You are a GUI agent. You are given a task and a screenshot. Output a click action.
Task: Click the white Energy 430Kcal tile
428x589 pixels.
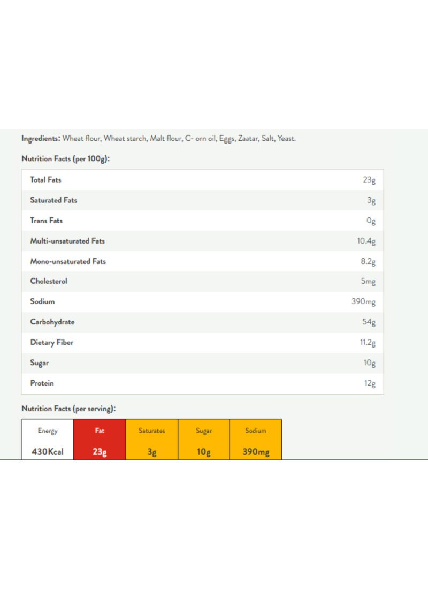(48, 440)
